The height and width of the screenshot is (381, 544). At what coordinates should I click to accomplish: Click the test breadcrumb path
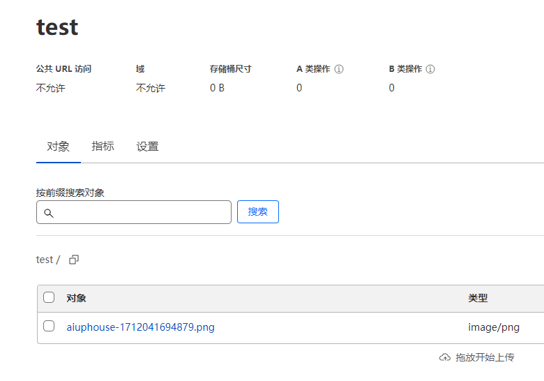click(44, 260)
